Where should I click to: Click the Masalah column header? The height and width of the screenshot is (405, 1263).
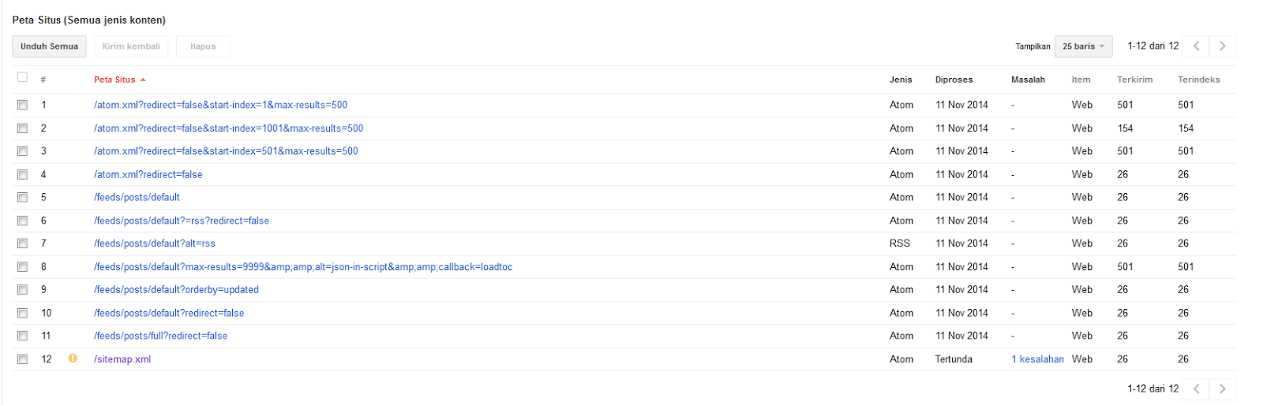(1028, 80)
